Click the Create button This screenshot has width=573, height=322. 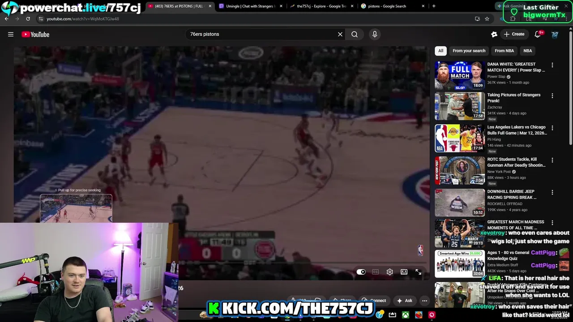pyautogui.click(x=514, y=34)
